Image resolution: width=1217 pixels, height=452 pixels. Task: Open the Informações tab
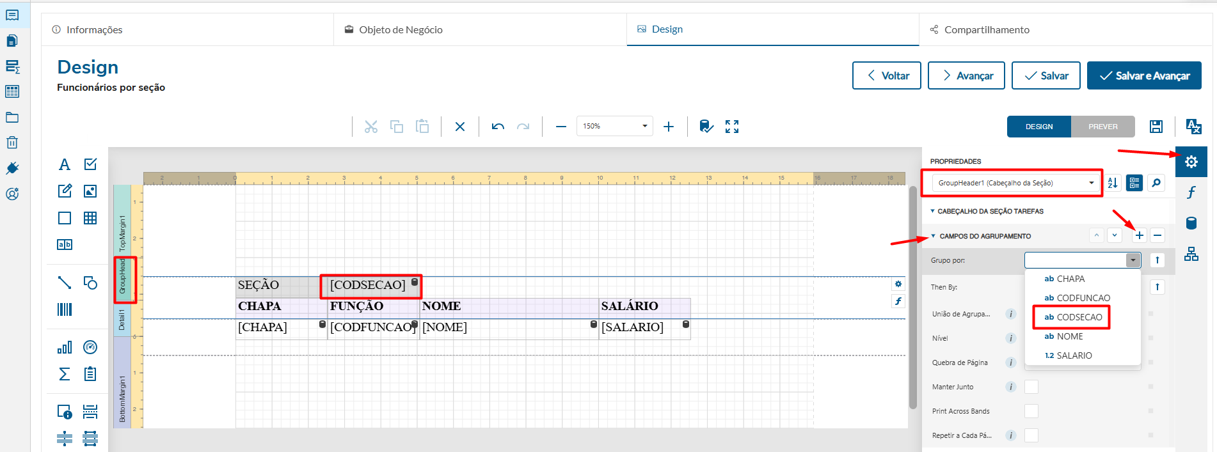click(x=187, y=29)
